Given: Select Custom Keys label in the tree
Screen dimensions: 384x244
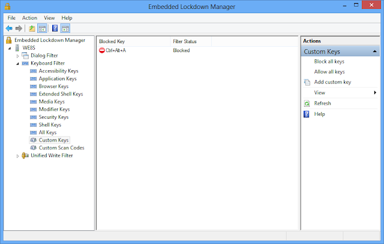Looking at the screenshot, I should [53, 140].
